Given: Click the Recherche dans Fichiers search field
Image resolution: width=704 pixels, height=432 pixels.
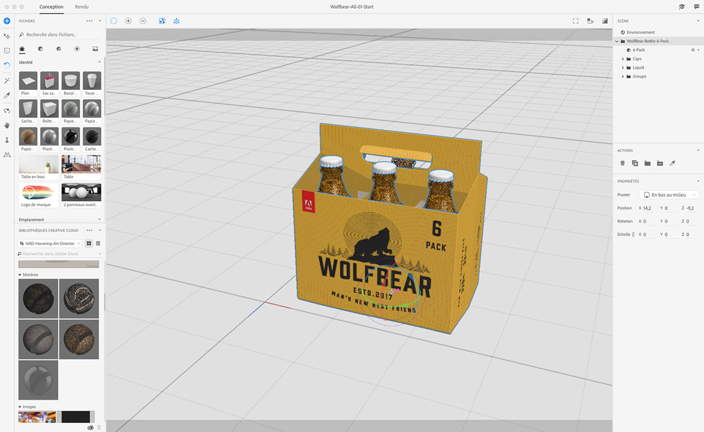Looking at the screenshot, I should [59, 35].
